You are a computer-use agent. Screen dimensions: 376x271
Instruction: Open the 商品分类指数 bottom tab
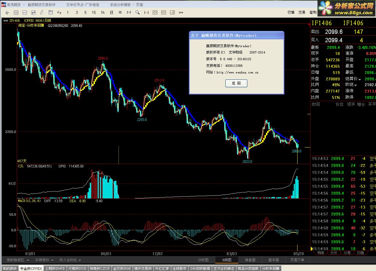[248, 268]
